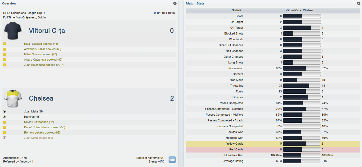Open Juan Mata's goal entry (19)
This screenshot has height=167, width=362.
[33, 111]
